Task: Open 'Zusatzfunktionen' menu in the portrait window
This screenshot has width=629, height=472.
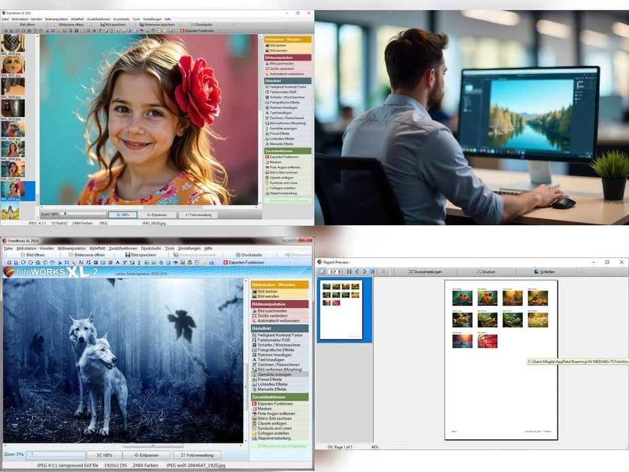Action: pos(98,19)
